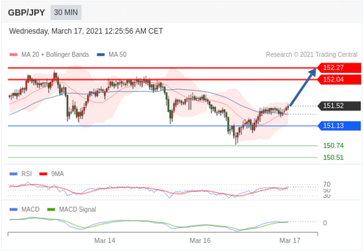This screenshot has width=363, height=251.
Task: Click the 'MACD Signal' legend label
Action: pos(78,209)
